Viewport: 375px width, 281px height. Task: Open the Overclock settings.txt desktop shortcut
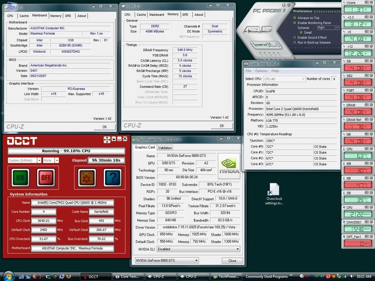274,194
